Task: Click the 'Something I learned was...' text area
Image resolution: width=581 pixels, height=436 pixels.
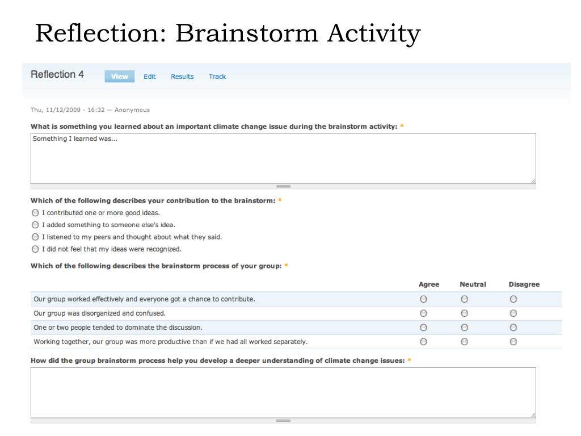Action: tap(283, 158)
